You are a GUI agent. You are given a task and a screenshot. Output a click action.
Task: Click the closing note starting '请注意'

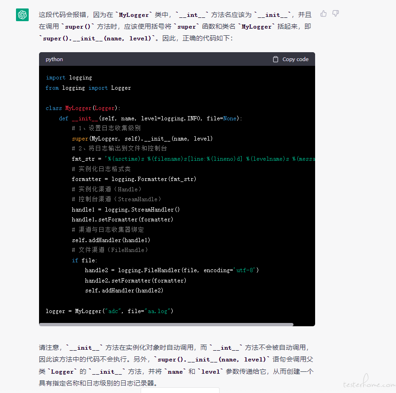[x=176, y=365]
